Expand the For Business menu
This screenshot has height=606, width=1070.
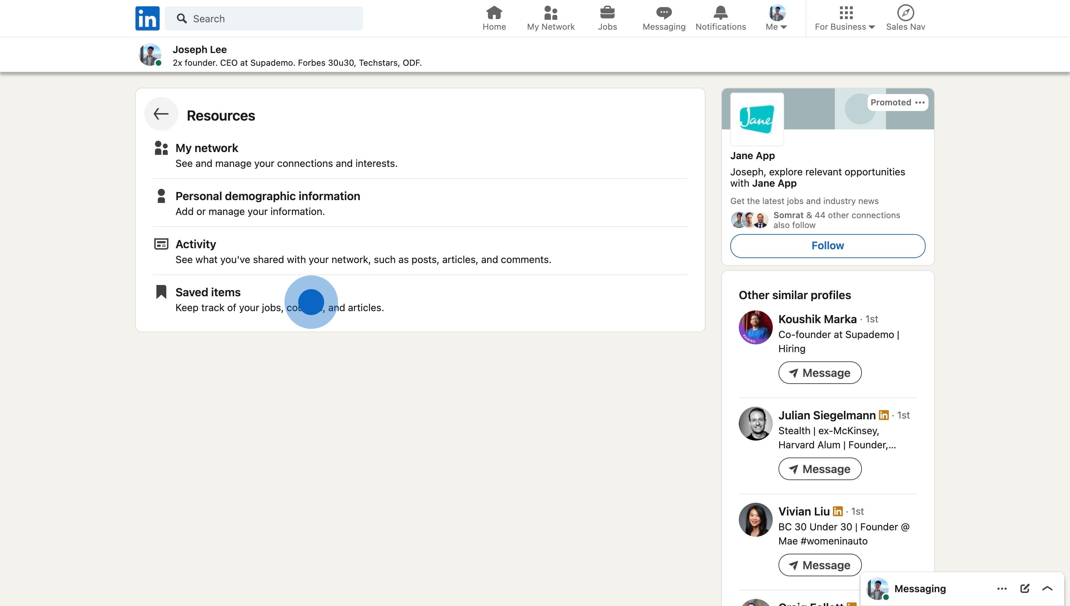click(x=845, y=18)
